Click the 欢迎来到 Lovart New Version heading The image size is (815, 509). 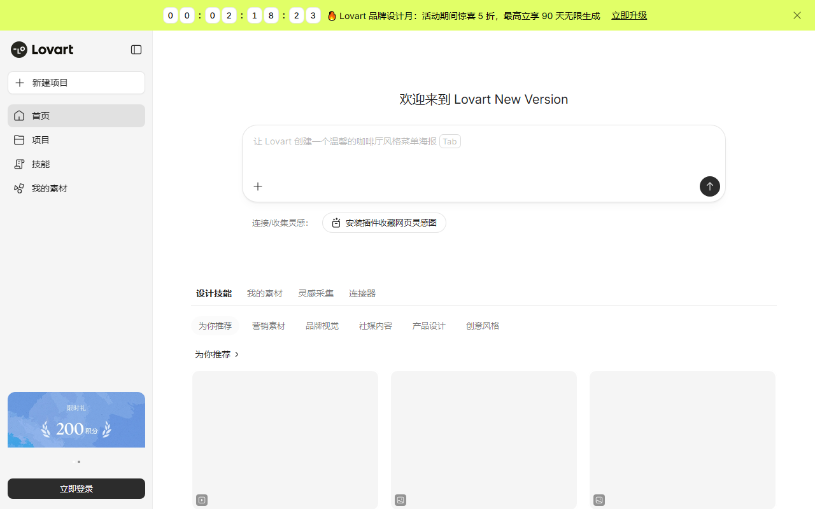484,99
